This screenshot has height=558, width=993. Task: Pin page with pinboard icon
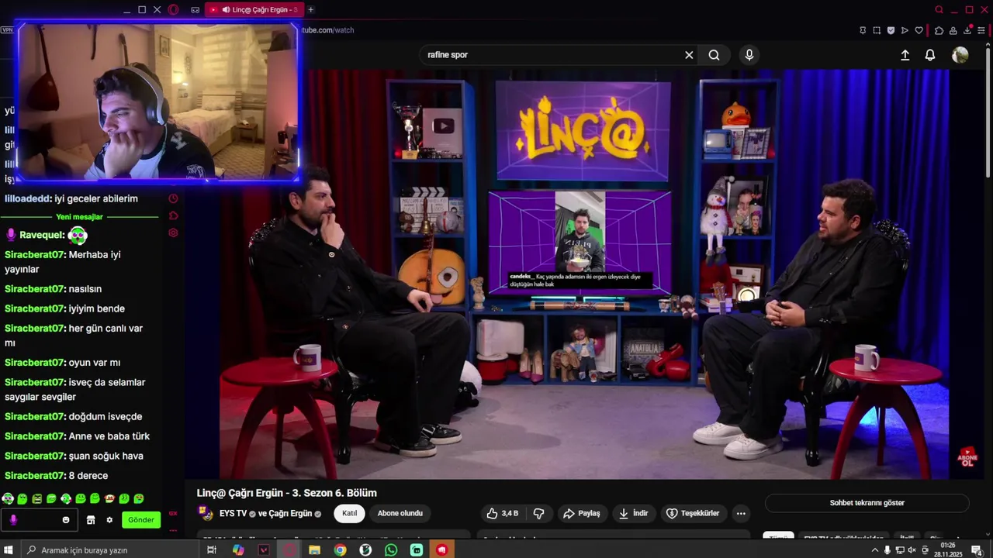863,30
